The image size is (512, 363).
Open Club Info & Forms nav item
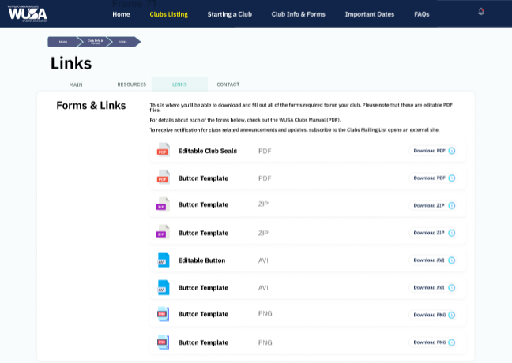pos(298,14)
